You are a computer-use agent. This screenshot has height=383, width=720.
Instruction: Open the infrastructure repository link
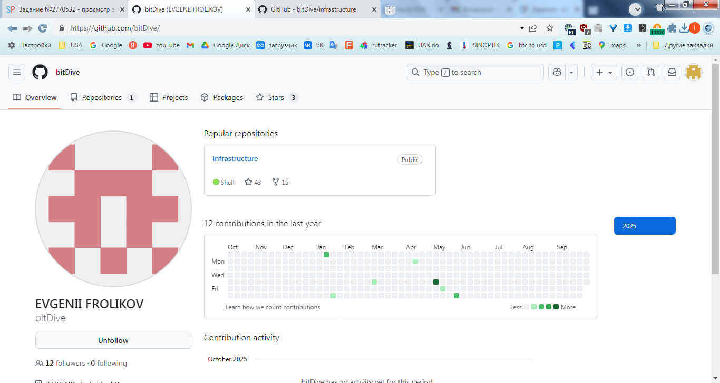click(235, 158)
